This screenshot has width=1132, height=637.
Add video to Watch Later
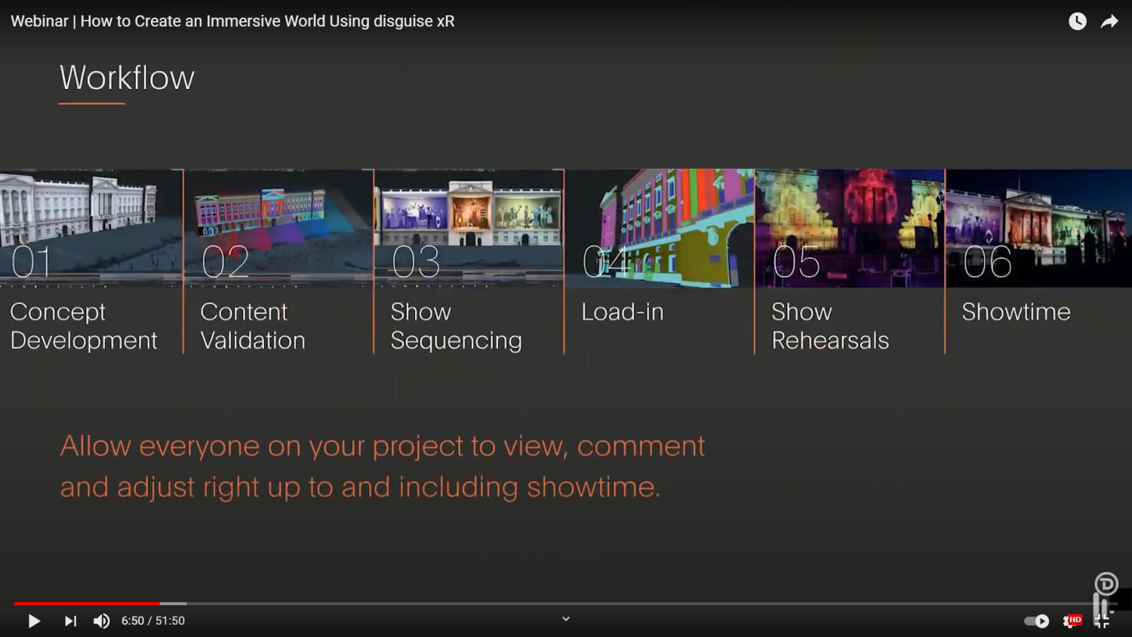point(1078,21)
